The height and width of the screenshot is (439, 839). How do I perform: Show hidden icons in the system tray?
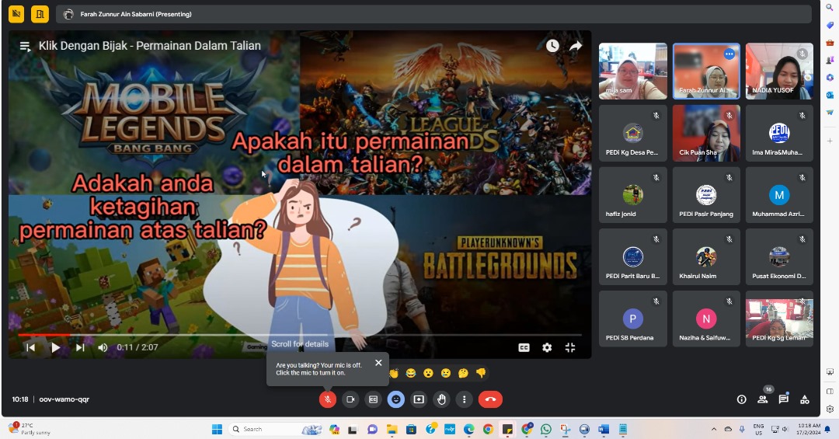point(714,429)
